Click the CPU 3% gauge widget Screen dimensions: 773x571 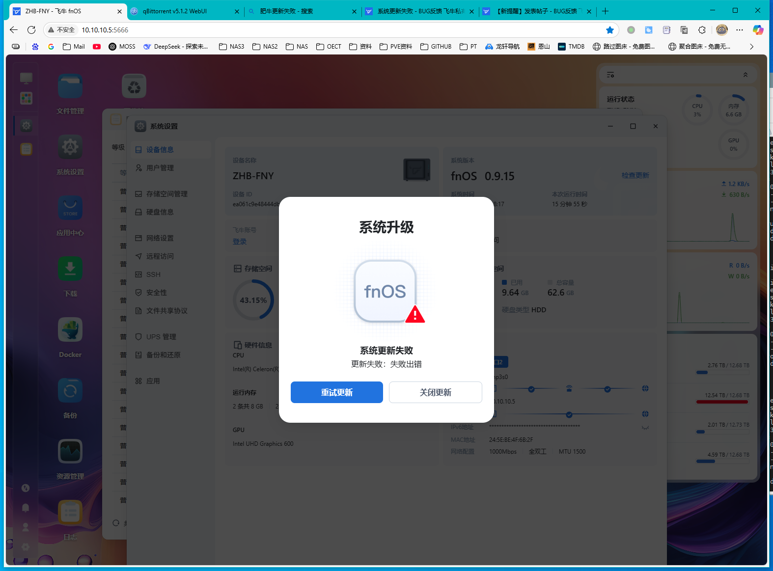[697, 110]
